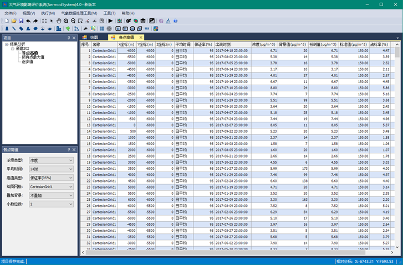The height and width of the screenshot is (265, 403).
Task: Click the Open folder toolbar icon
Action: 13,21
